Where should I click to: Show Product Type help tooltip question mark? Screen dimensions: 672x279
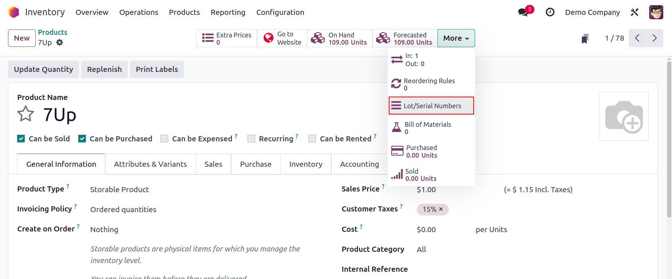pos(68,186)
